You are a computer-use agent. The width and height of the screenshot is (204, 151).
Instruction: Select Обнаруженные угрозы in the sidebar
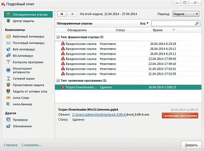click(28, 14)
